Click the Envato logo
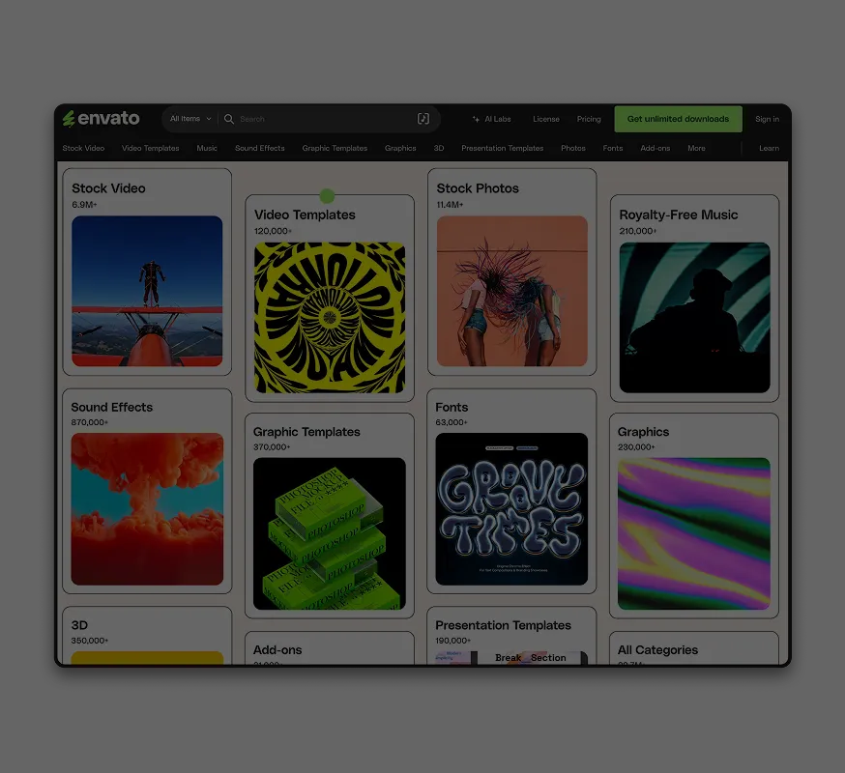 101,119
